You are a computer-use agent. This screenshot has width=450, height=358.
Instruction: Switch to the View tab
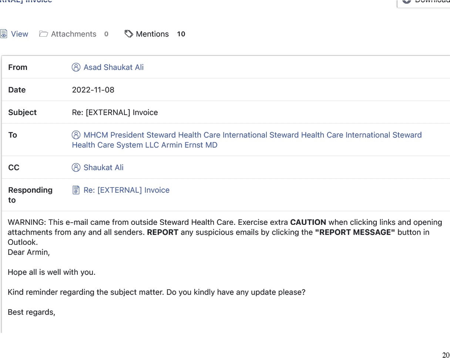point(19,34)
